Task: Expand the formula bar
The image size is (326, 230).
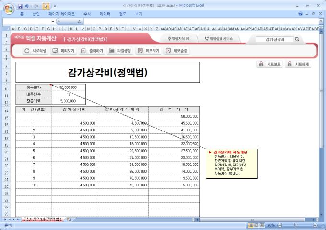Action: pos(321,22)
